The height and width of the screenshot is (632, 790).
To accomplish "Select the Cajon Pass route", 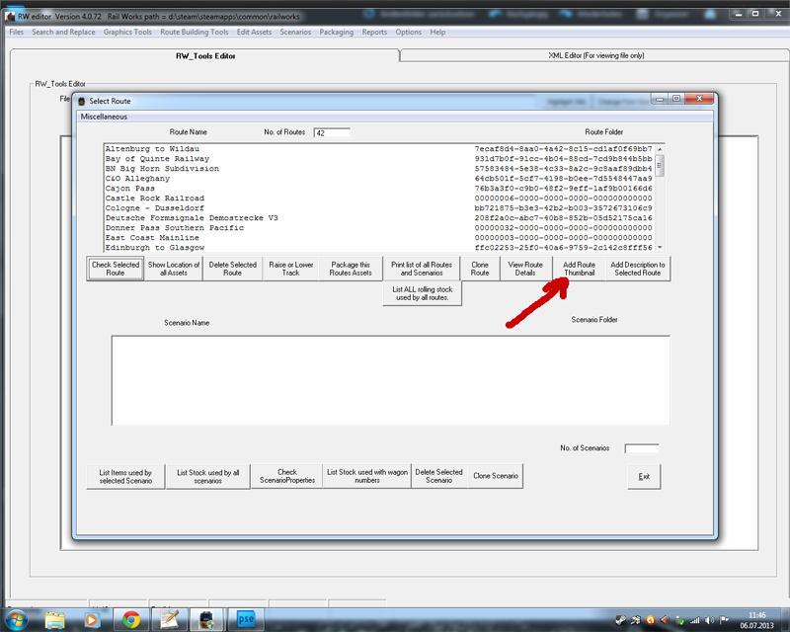I will 378,189.
